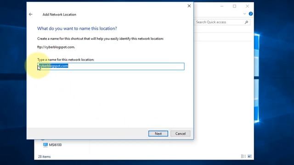Switch to details view in File Explorer
Viewport: 294px width, 165px height.
pyautogui.click(x=243, y=156)
